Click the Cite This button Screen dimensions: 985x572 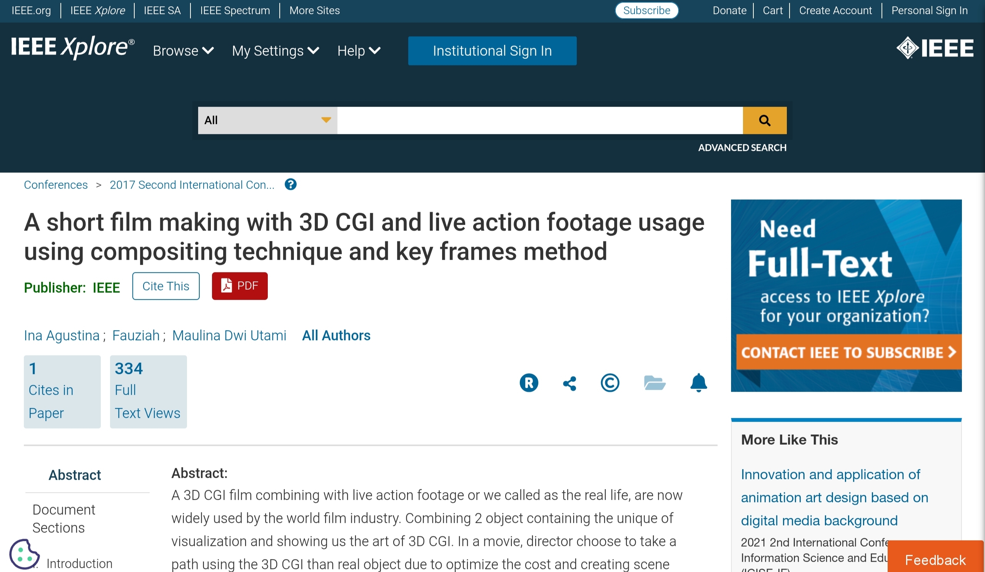tap(166, 286)
